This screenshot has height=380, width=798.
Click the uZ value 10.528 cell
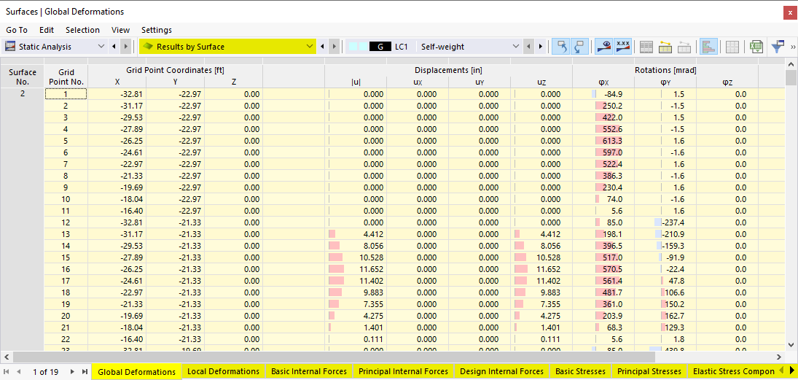541,257
